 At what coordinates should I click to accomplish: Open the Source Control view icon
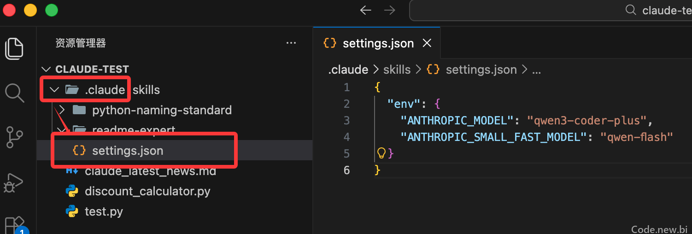pyautogui.click(x=14, y=137)
